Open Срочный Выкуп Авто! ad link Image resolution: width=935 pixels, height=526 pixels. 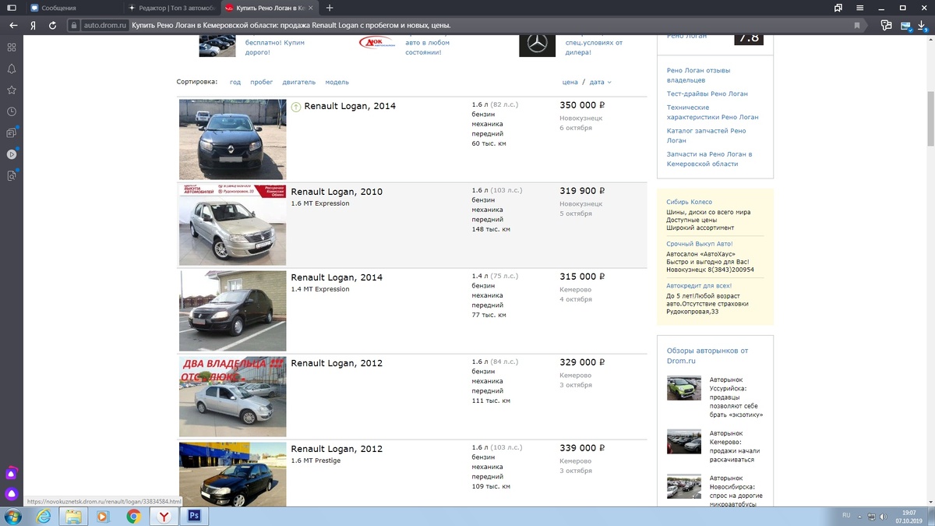point(700,244)
